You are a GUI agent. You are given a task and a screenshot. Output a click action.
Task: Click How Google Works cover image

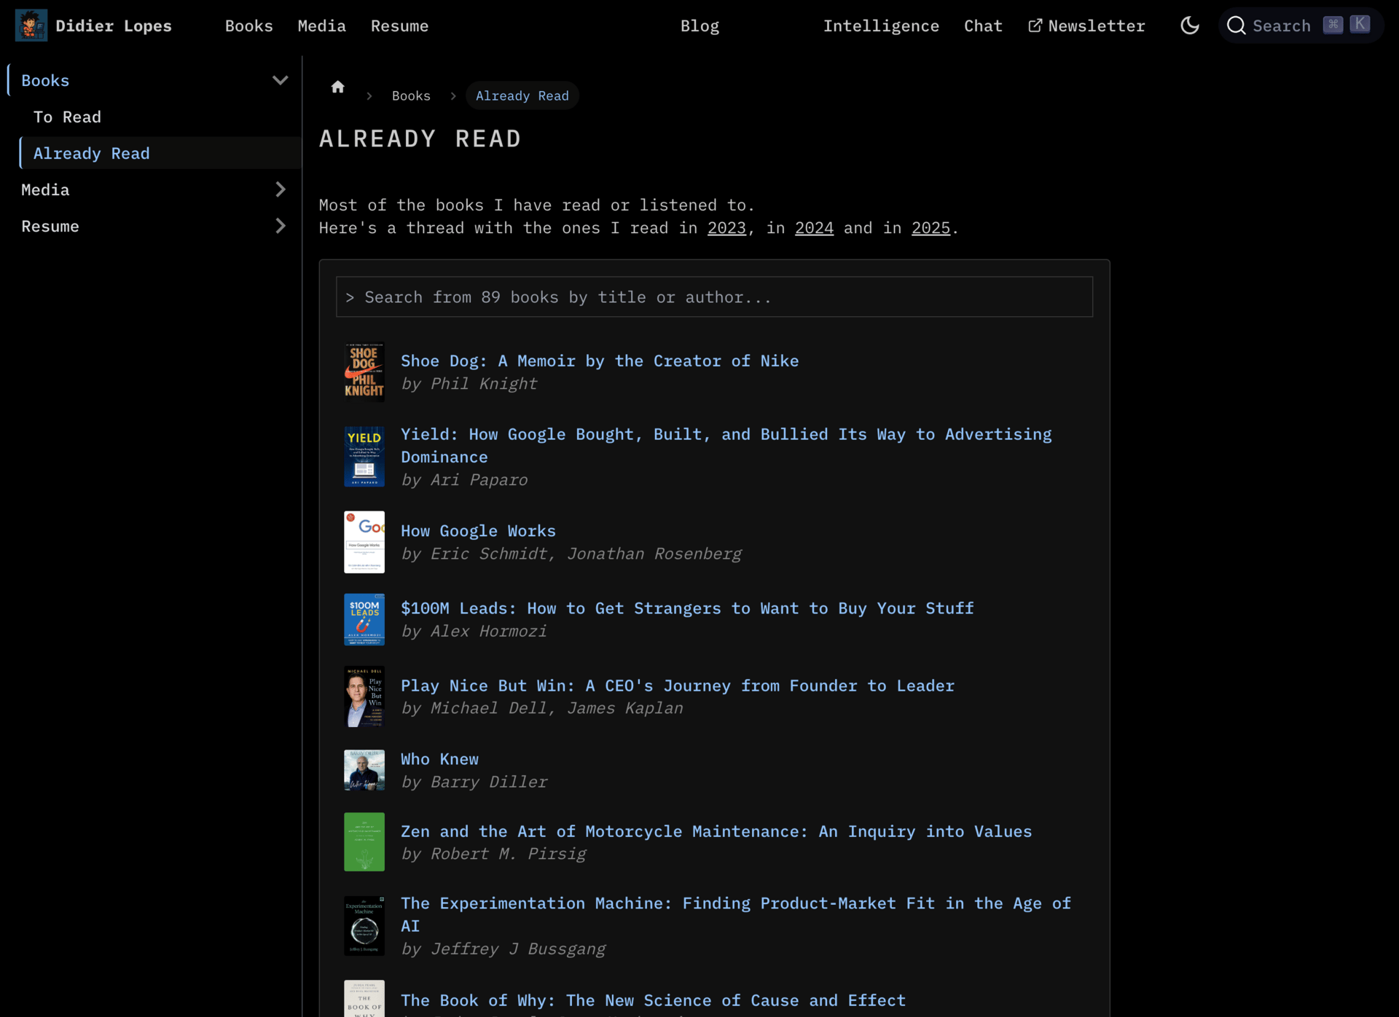(x=364, y=542)
